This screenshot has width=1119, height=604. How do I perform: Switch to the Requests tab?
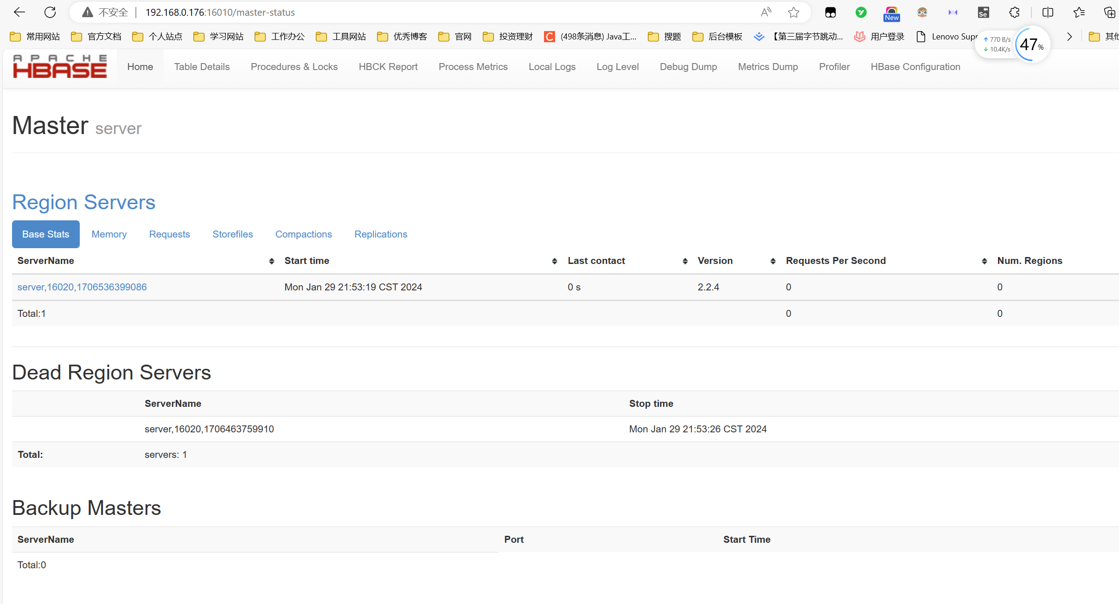(x=169, y=234)
